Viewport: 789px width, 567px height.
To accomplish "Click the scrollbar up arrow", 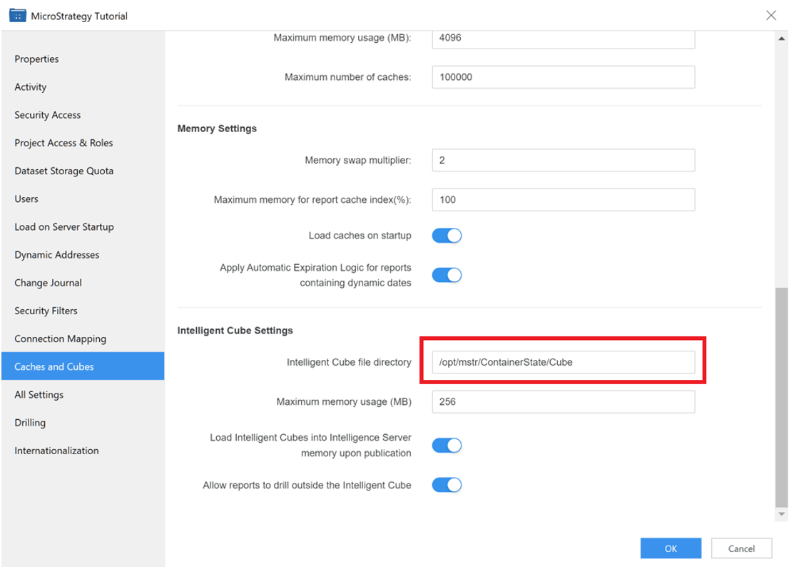I will (x=781, y=39).
